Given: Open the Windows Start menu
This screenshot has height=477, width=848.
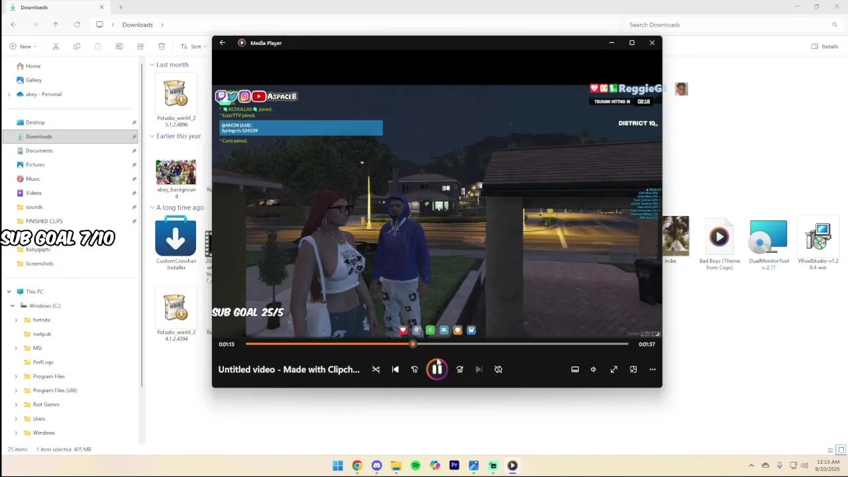Looking at the screenshot, I should pos(338,466).
